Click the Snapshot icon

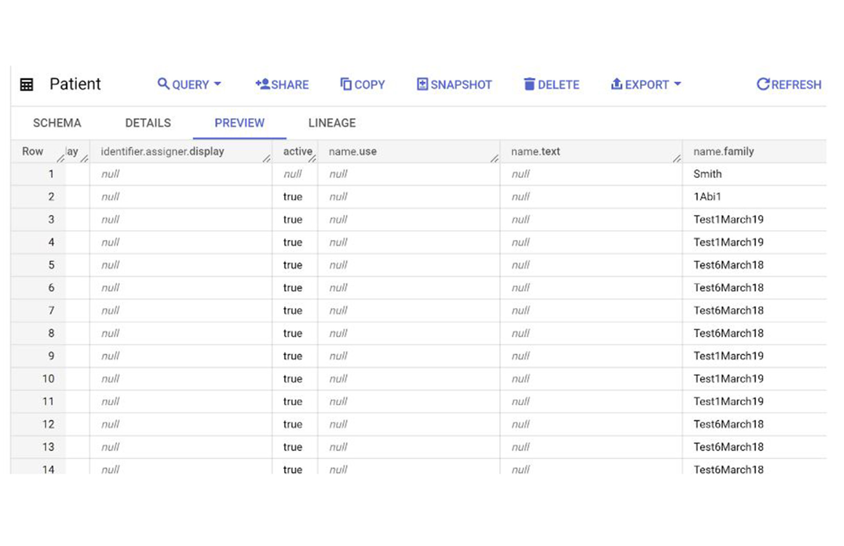click(422, 84)
